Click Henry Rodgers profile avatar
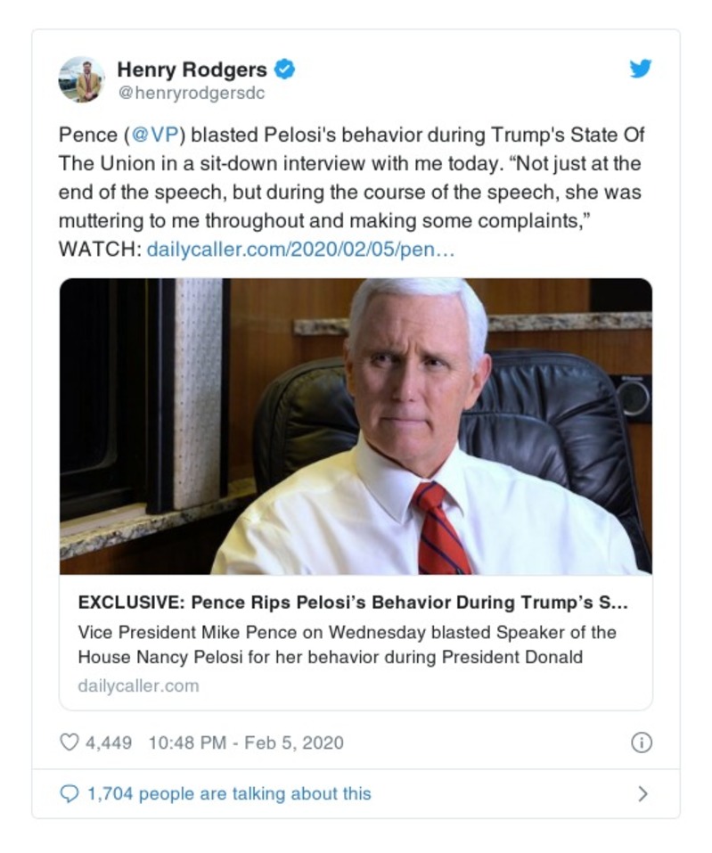This screenshot has height=853, width=712. tap(81, 77)
